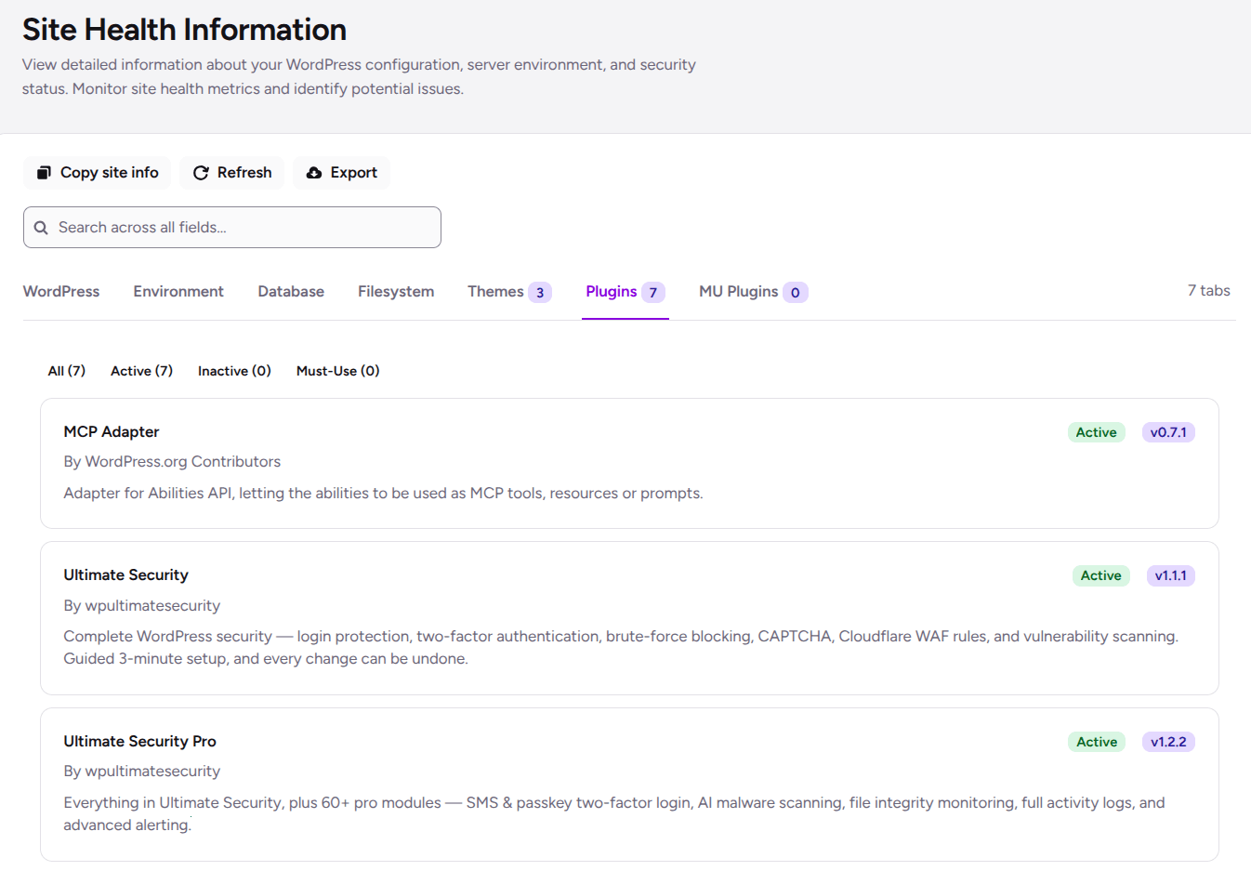Click the MU Plugins count badge 0
This screenshot has height=871, width=1251.
click(796, 293)
